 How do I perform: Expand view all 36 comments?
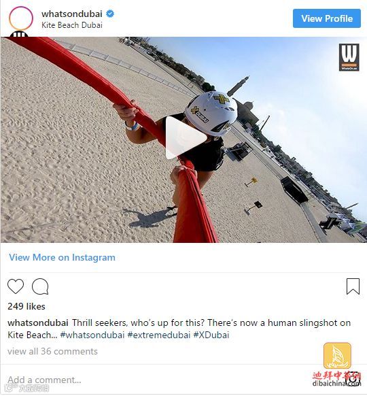point(52,351)
